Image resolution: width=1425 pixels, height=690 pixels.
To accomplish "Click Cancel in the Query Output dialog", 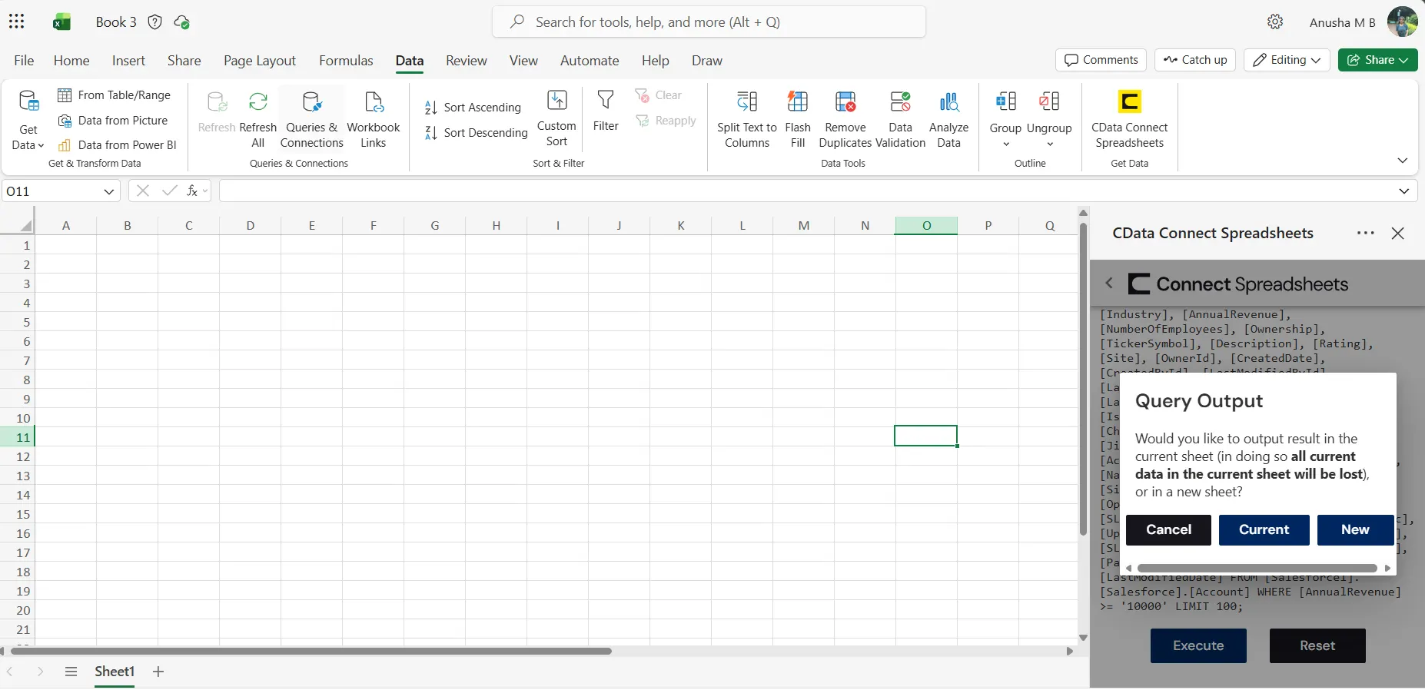I will click(x=1168, y=529).
